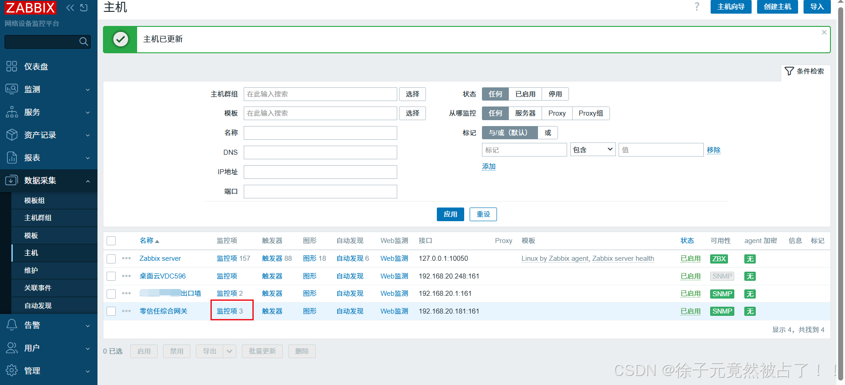Sort hosts by the 名称 column header
Viewport: 845px width, 385px height.
[149, 241]
